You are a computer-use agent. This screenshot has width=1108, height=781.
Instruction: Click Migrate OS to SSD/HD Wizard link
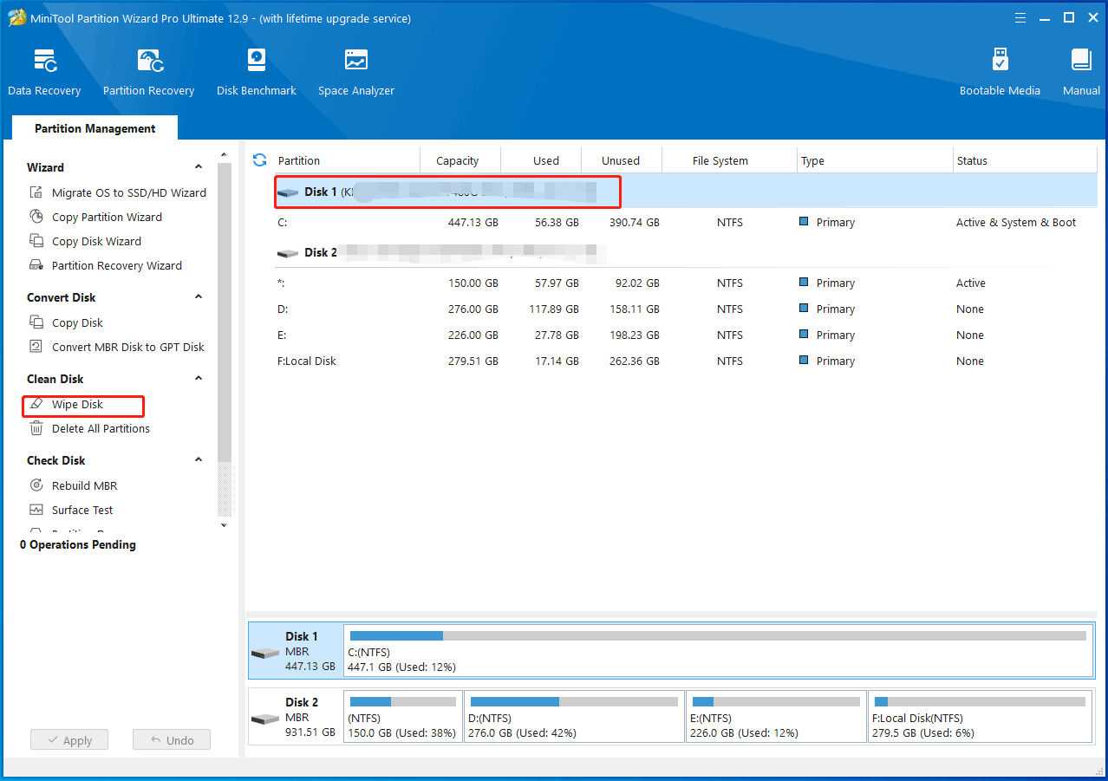coord(129,192)
